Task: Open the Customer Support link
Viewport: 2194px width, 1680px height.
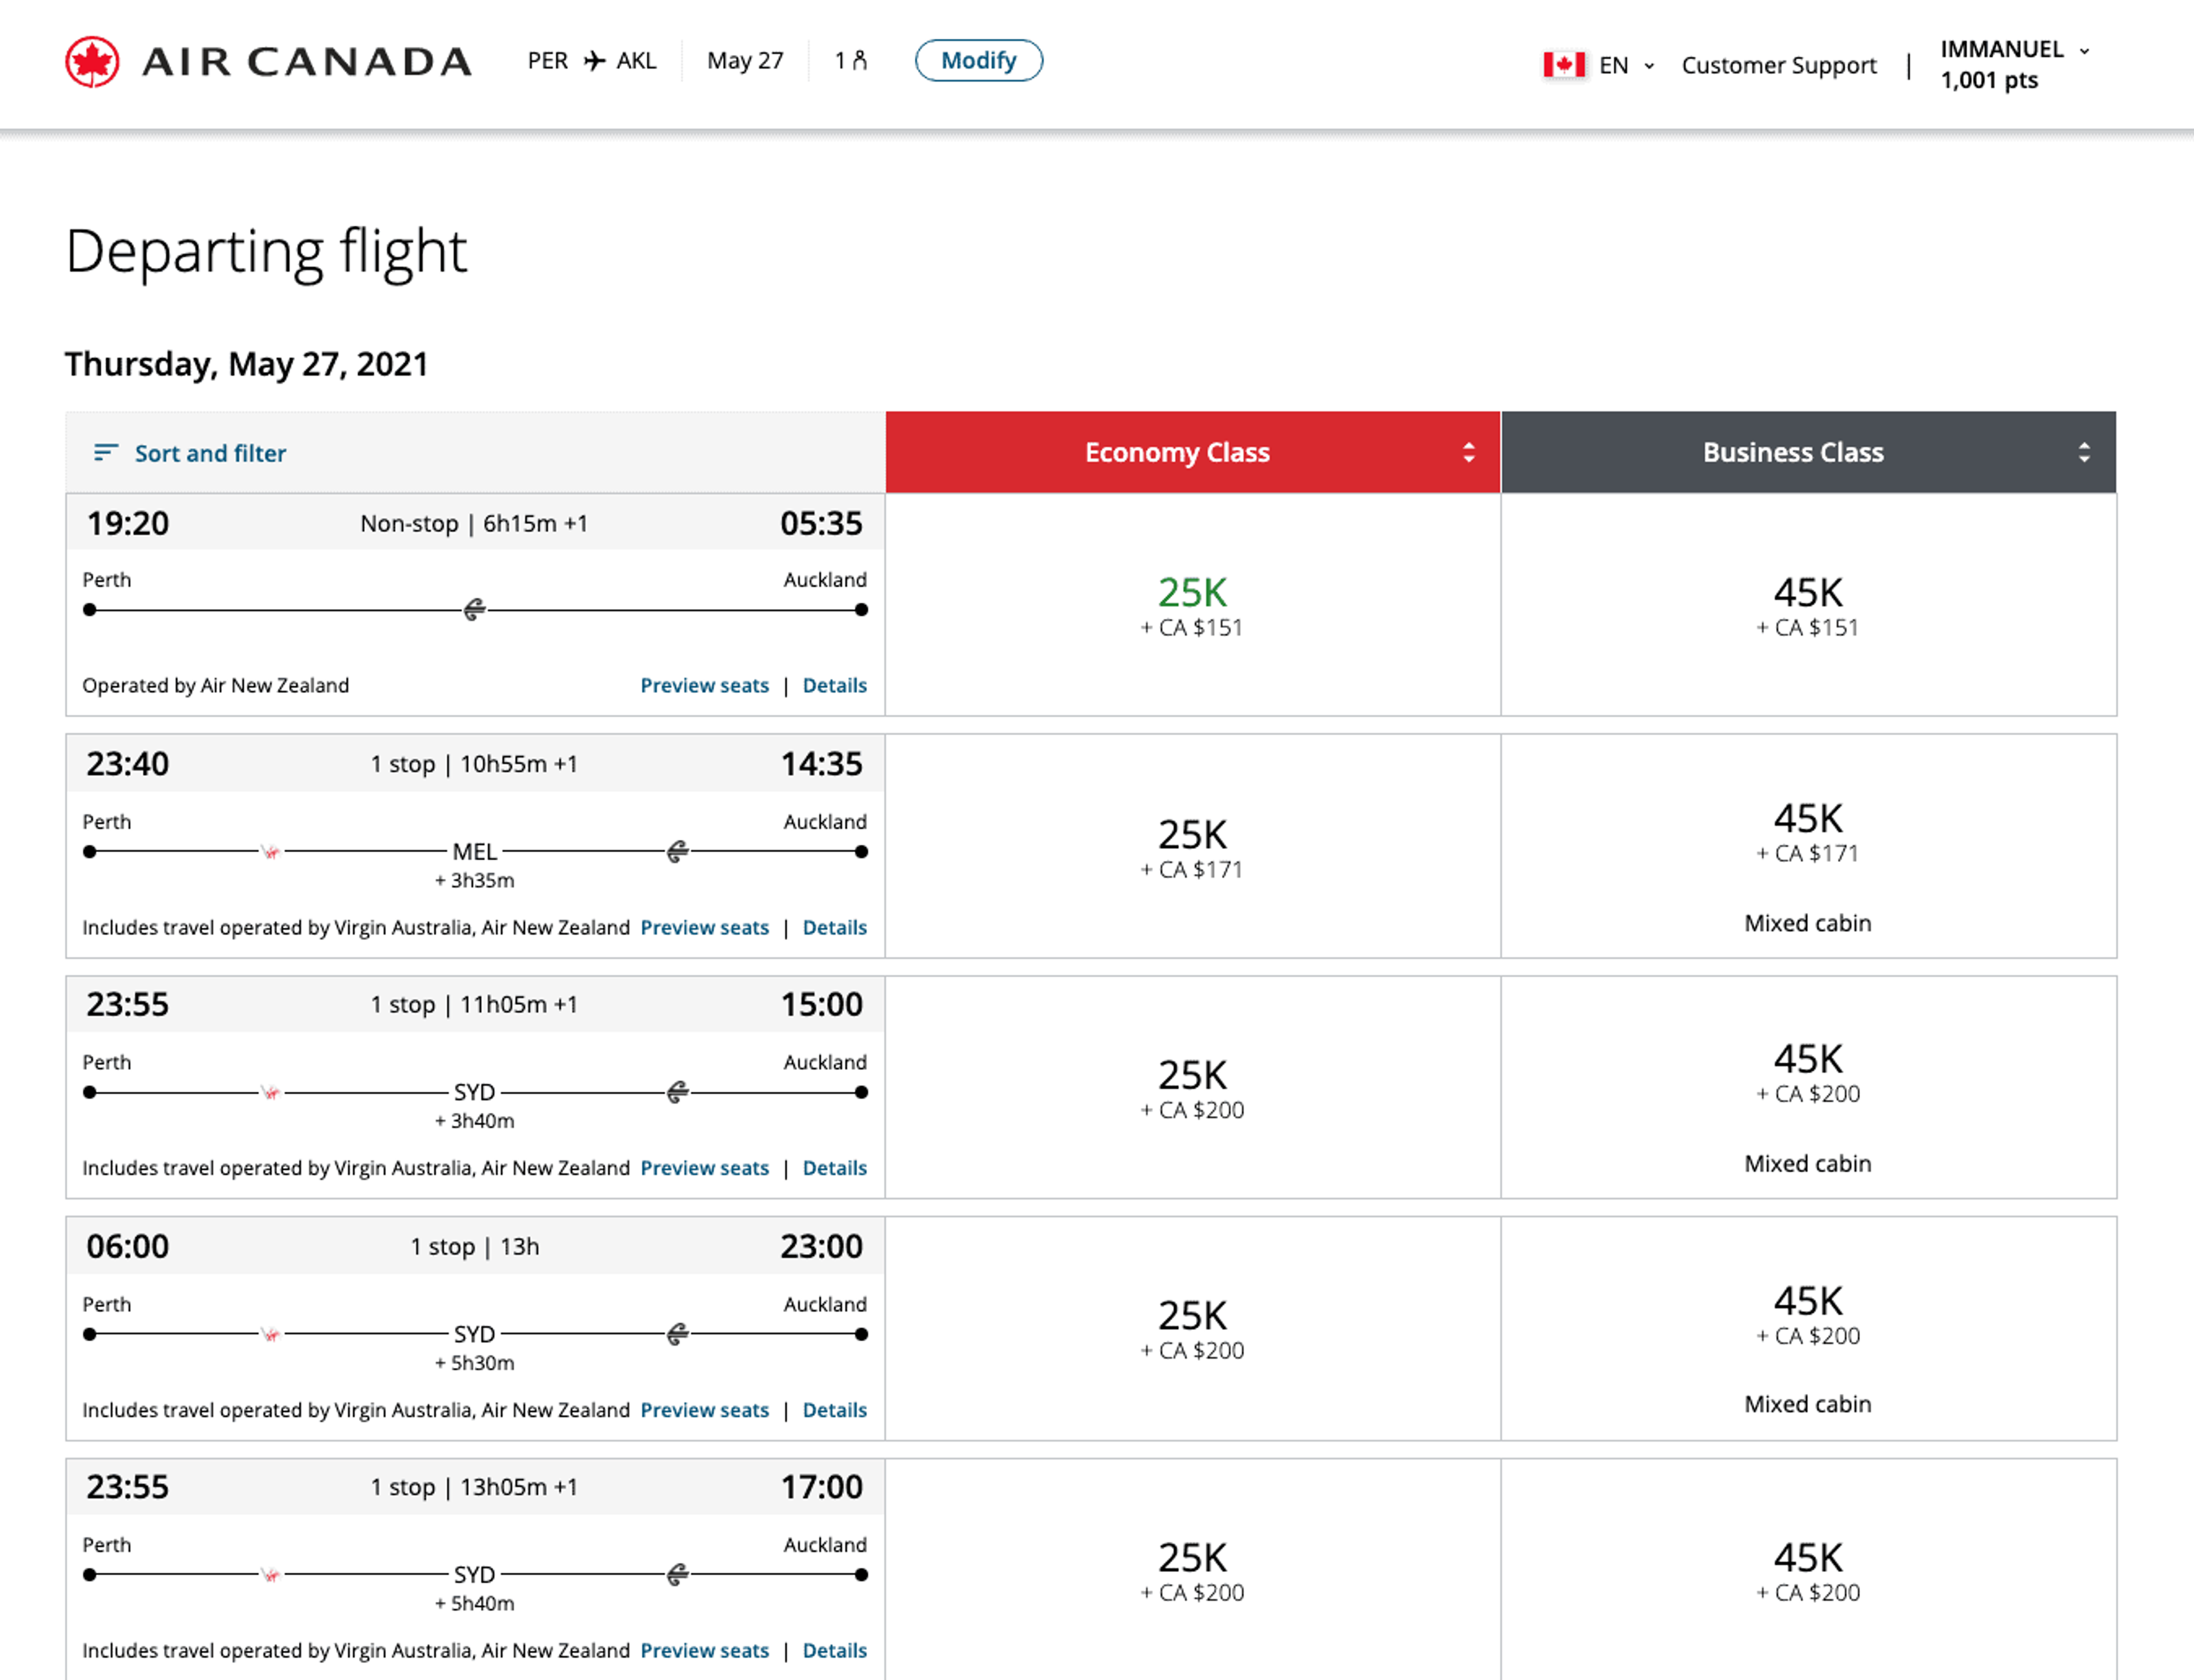Action: (x=1778, y=66)
